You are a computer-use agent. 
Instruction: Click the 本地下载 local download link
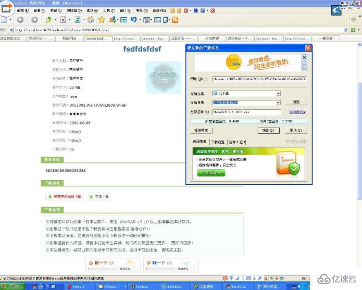(x=99, y=197)
